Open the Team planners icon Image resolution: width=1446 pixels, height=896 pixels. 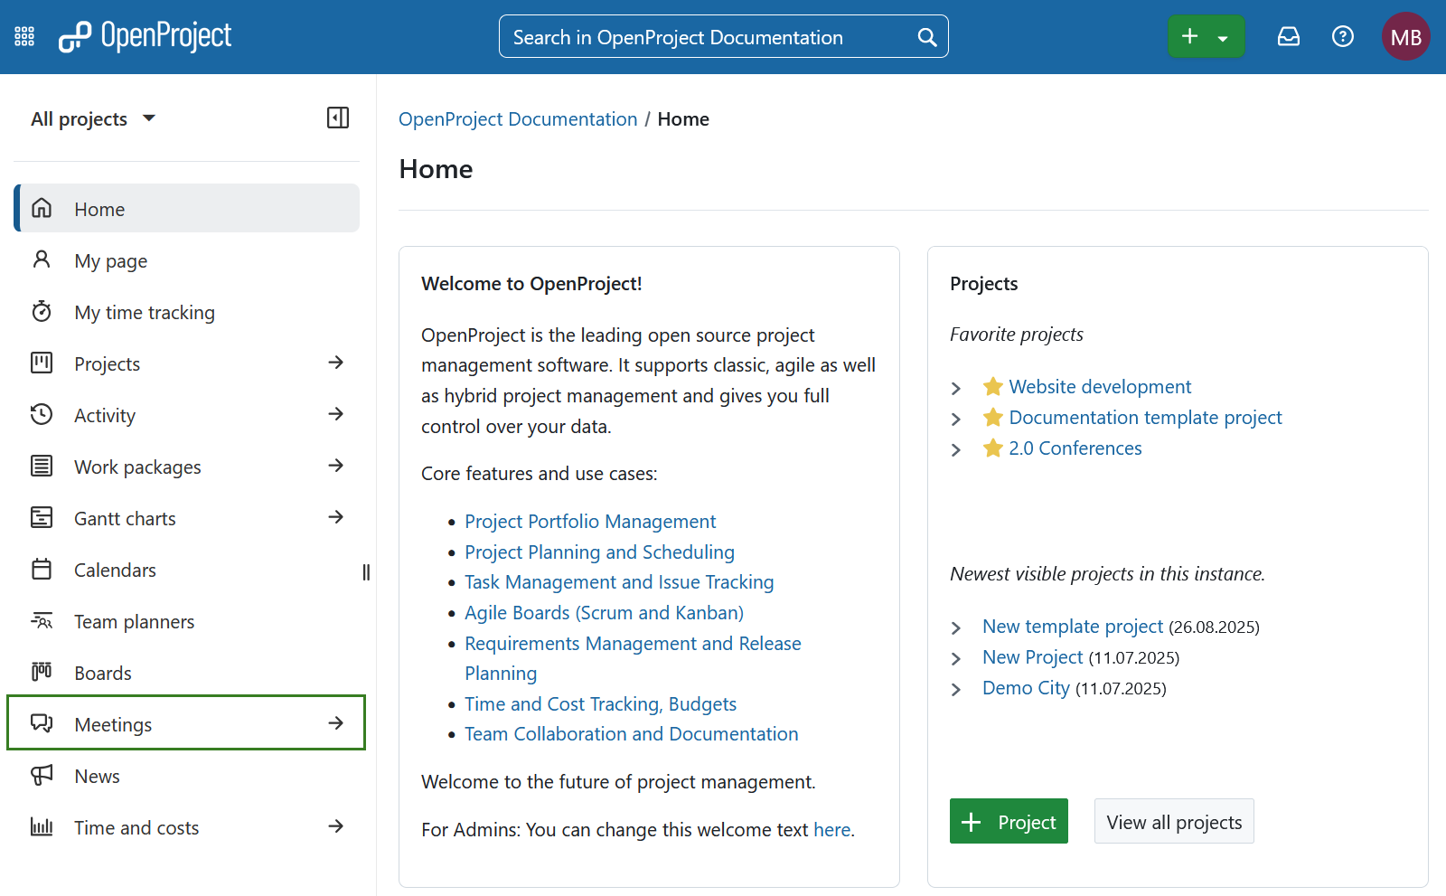point(42,621)
